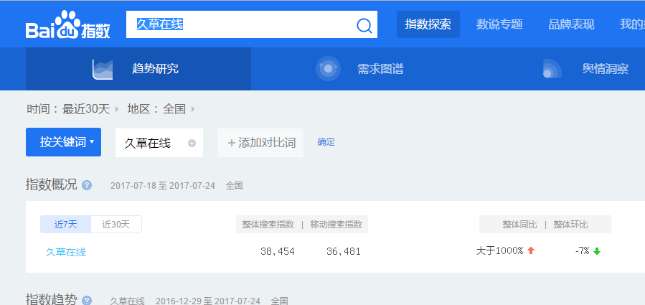Click the red up arrow indicator
Viewport: 645px width, 305px height.
(x=531, y=250)
